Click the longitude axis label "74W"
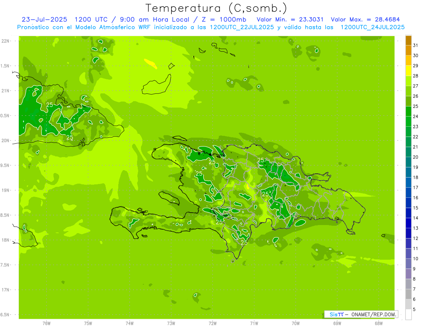Image resolution: width=425 pixels, height=328 pixels. [x=130, y=323]
